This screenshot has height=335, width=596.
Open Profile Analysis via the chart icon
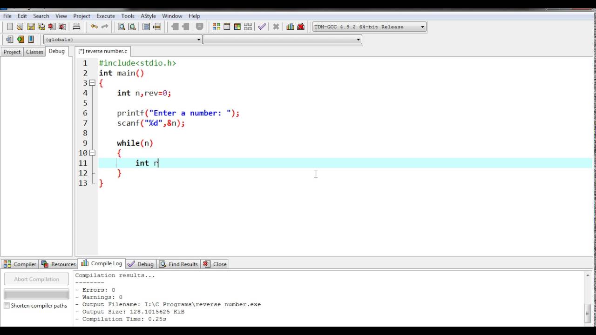point(290,27)
